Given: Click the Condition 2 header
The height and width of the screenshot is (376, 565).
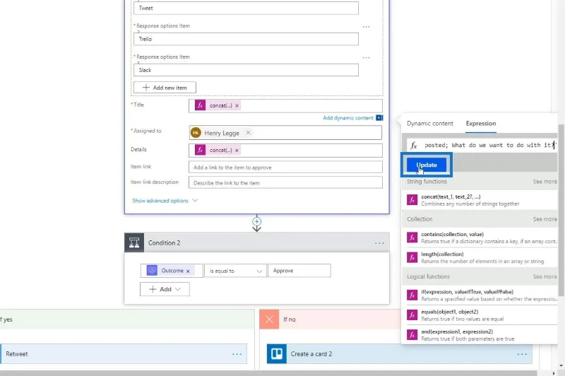Looking at the screenshot, I should [x=256, y=242].
